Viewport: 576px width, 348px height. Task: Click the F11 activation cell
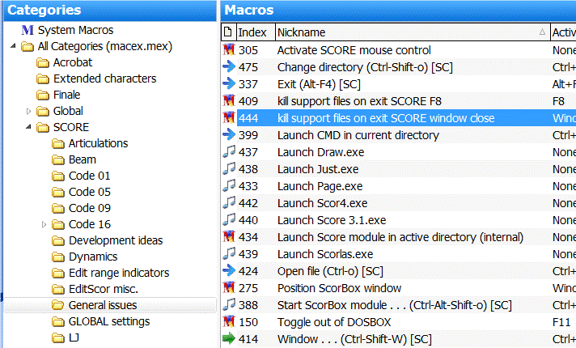tap(561, 322)
